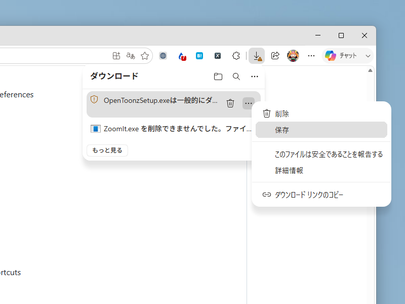Expand the チャット dropdown chevron
The height and width of the screenshot is (304, 405).
click(x=368, y=56)
